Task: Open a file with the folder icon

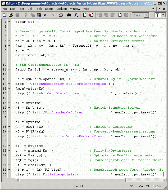Action: [11, 15]
